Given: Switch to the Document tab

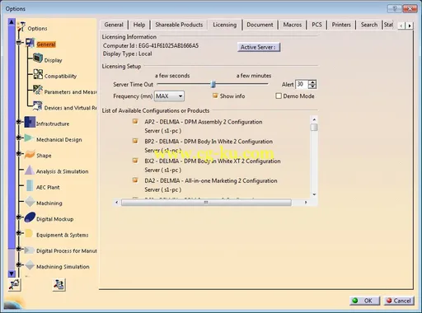Looking at the screenshot, I should 260,25.
